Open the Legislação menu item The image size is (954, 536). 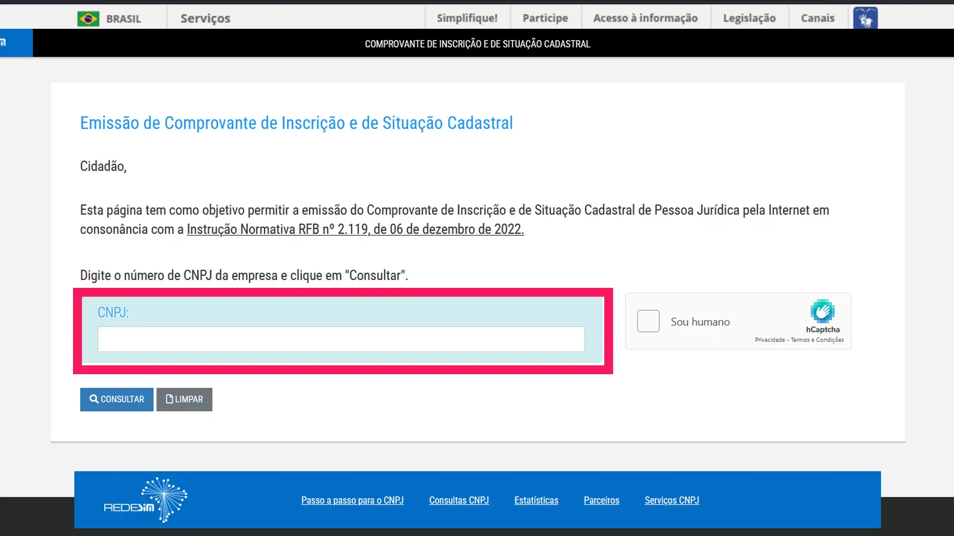coord(749,18)
